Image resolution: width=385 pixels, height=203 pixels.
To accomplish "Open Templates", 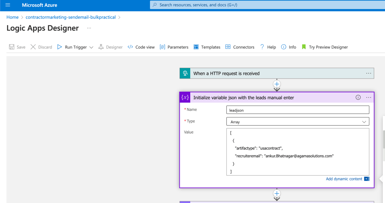I will click(x=211, y=47).
